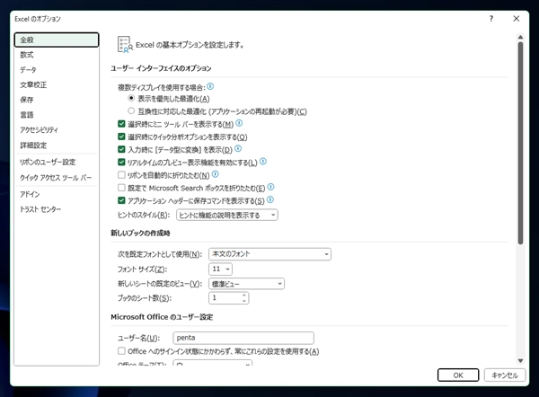This screenshot has width=539, height=397.
Task: Toggle 選択時にクイック分析オプションを表示する checkbox
Action: pyautogui.click(x=121, y=137)
